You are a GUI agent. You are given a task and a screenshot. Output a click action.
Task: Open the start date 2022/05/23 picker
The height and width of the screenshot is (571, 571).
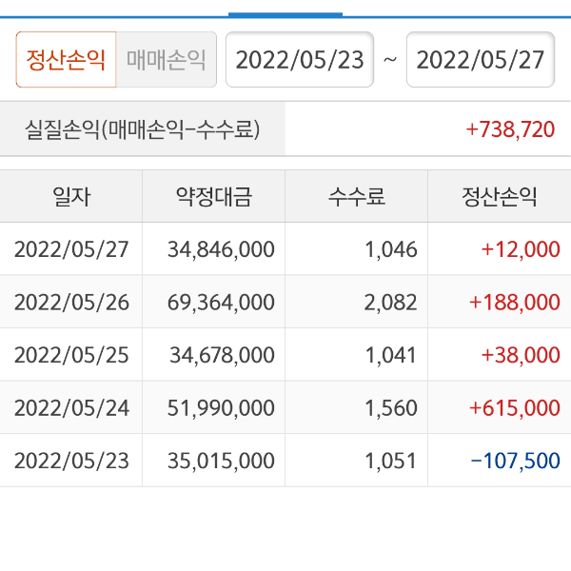tap(300, 60)
